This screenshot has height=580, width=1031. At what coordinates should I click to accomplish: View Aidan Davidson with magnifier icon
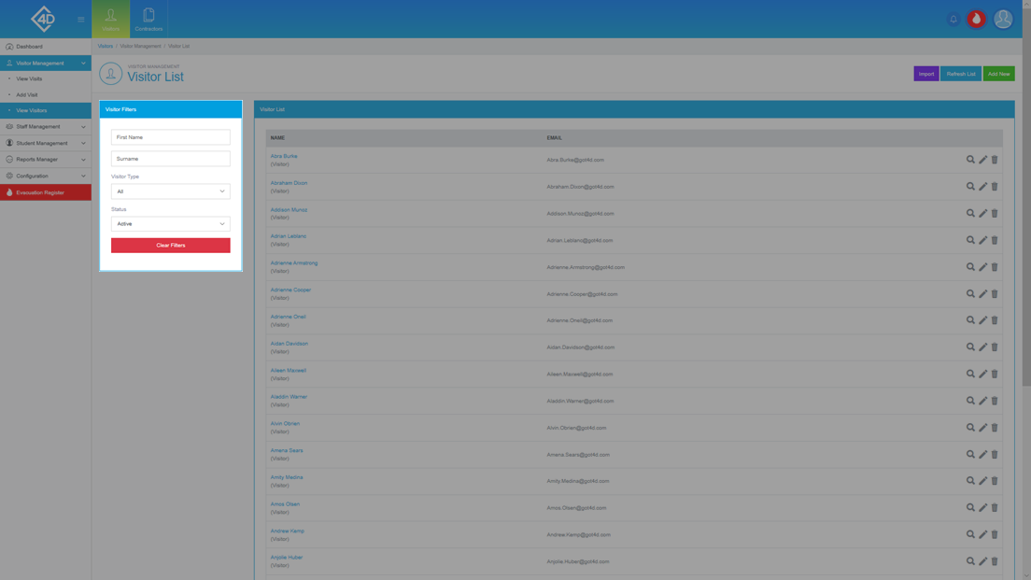pos(970,347)
